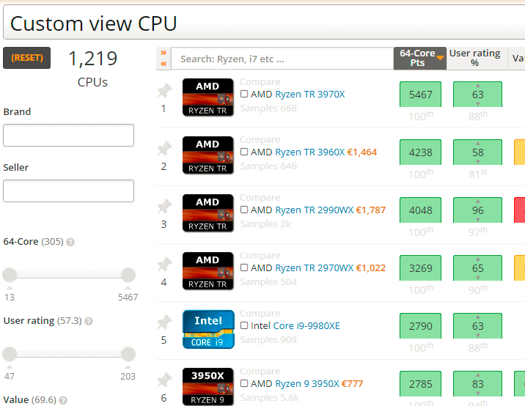The width and height of the screenshot is (525, 406).
Task: Open the Ryzen TR 2970WX logo thumbnail
Action: coord(208,270)
